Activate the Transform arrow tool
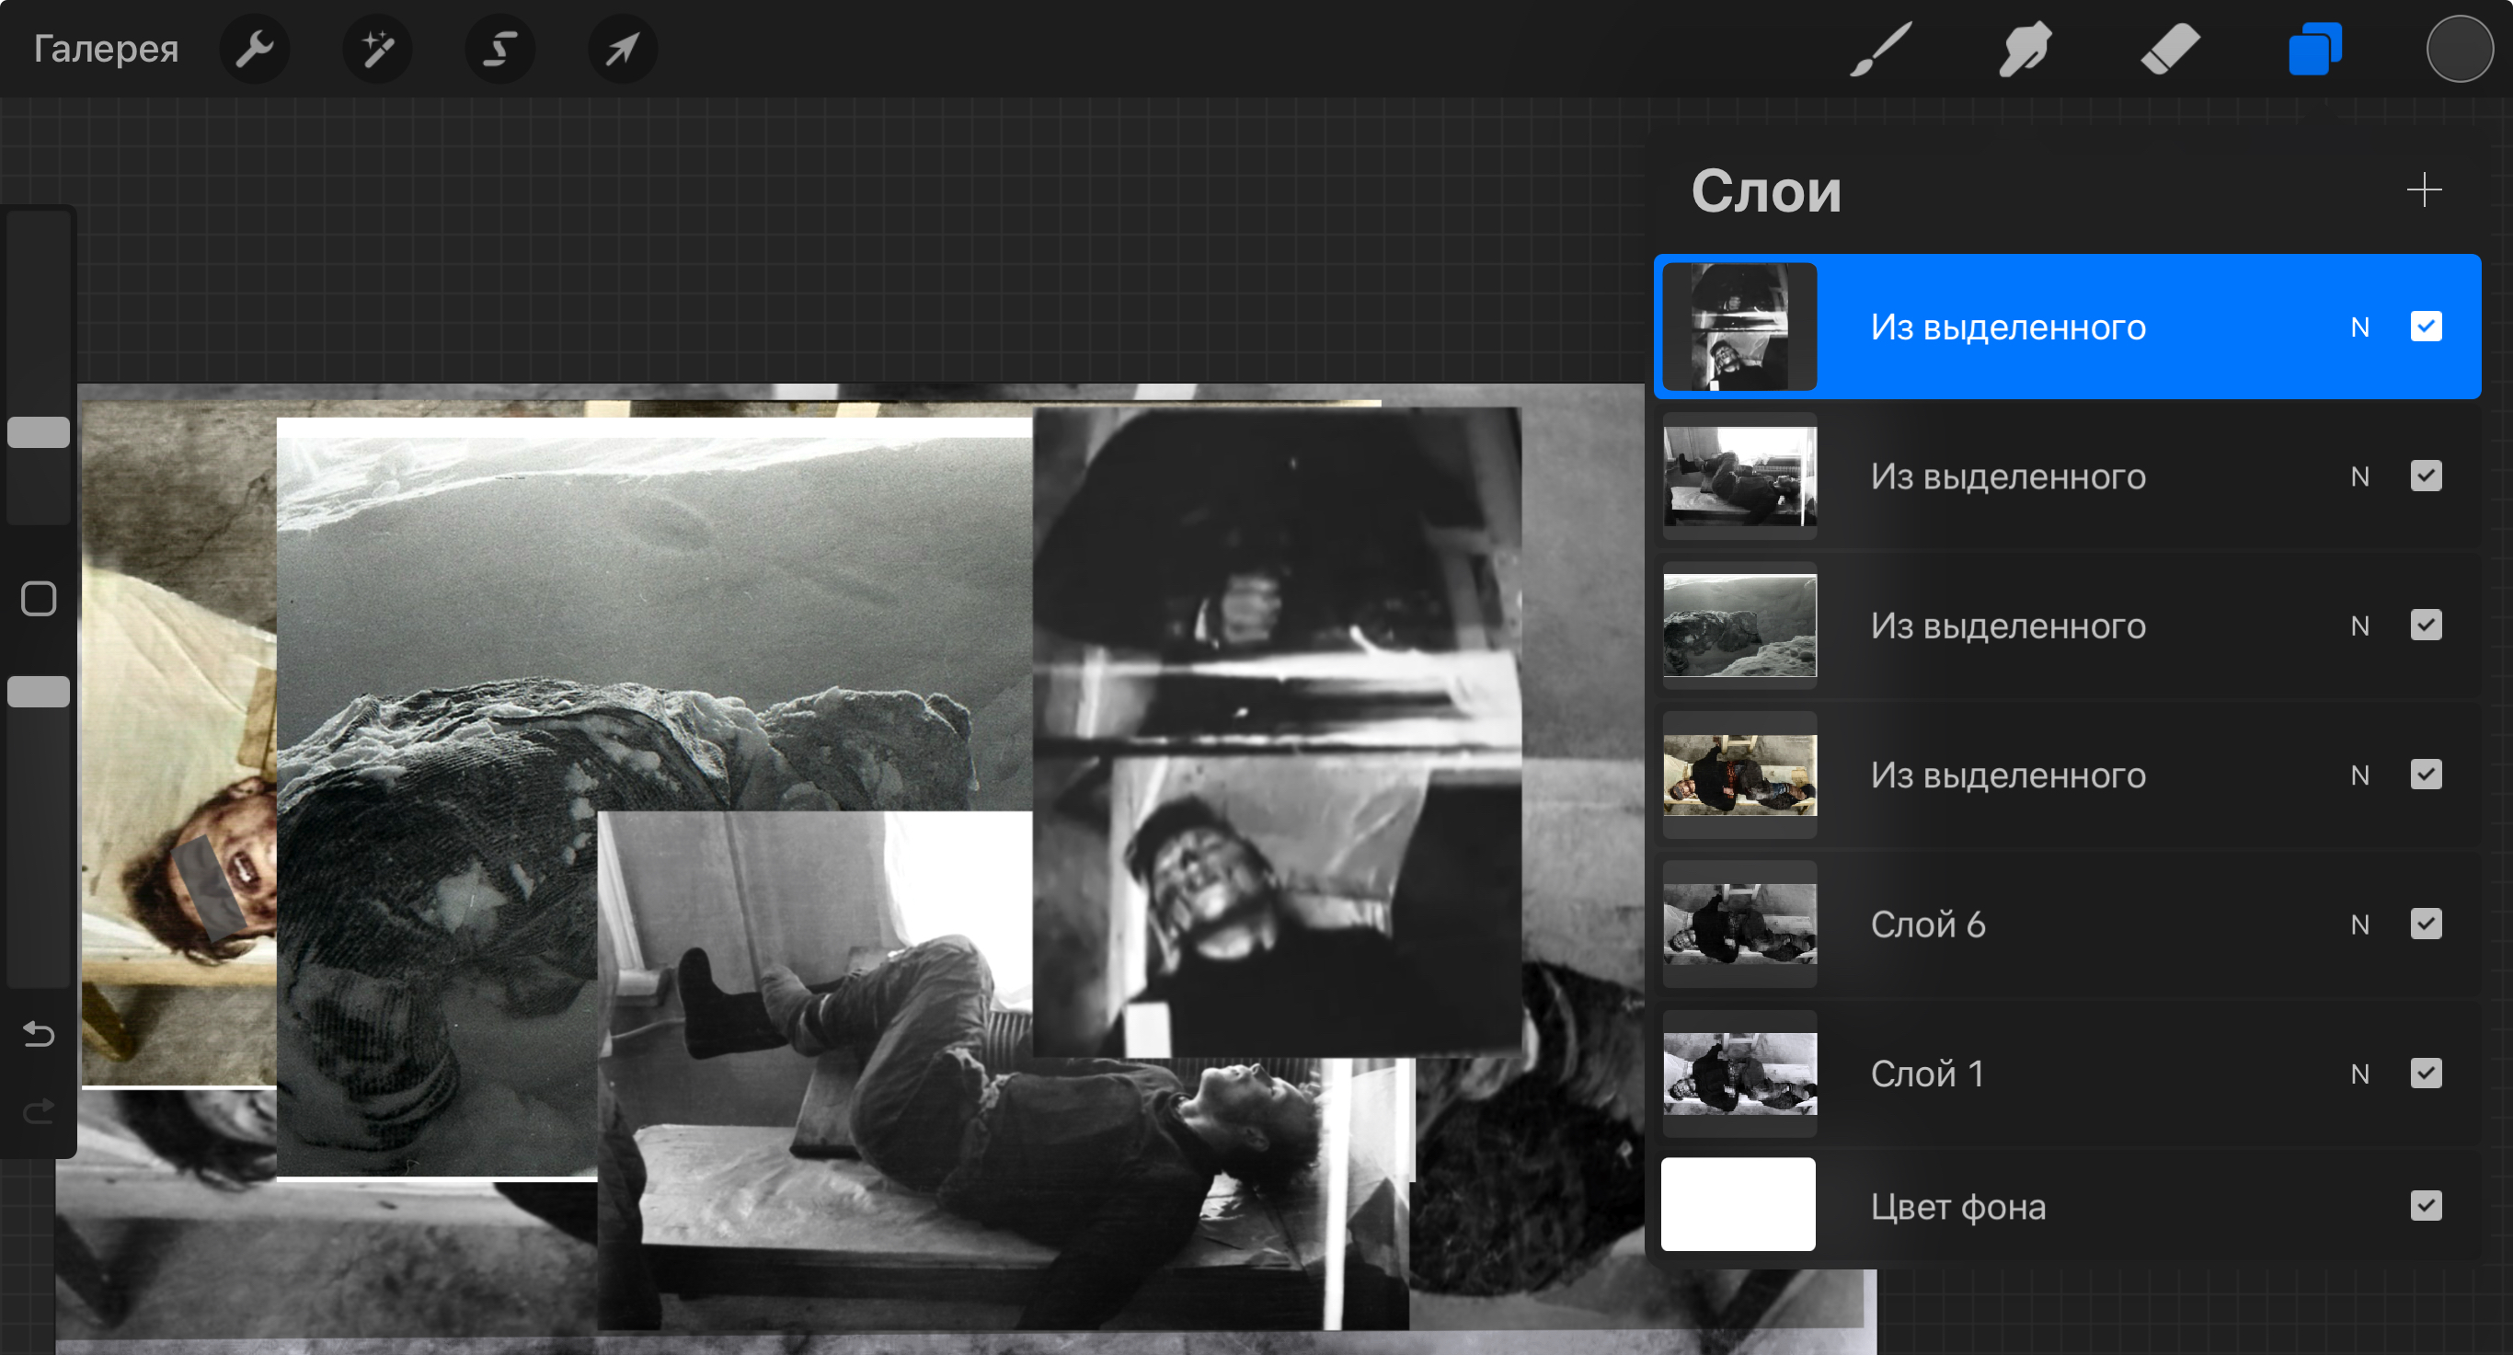Image resolution: width=2513 pixels, height=1355 pixels. point(623,48)
